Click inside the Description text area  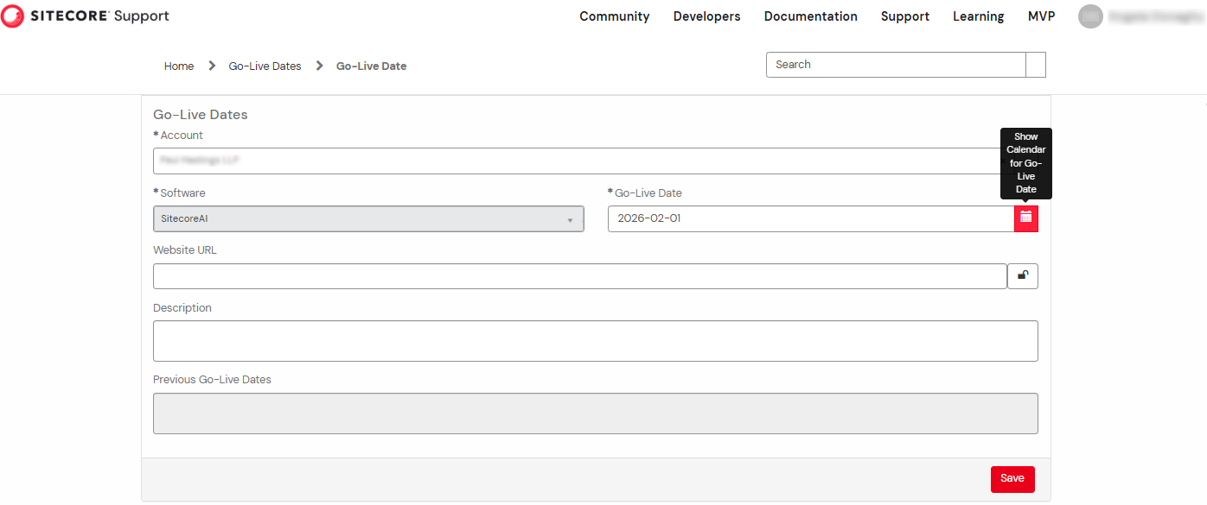click(595, 341)
